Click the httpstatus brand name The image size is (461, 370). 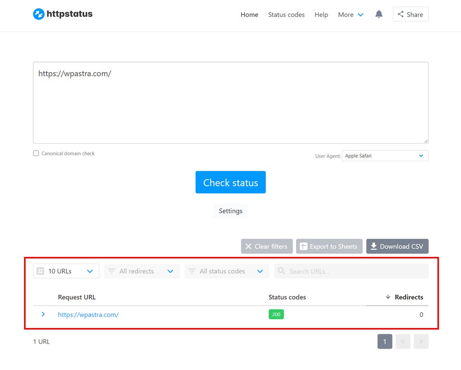69,14
